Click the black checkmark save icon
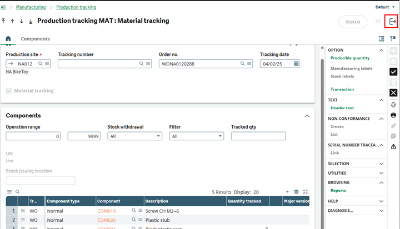Screen dimensions: 400x229 (393, 72)
